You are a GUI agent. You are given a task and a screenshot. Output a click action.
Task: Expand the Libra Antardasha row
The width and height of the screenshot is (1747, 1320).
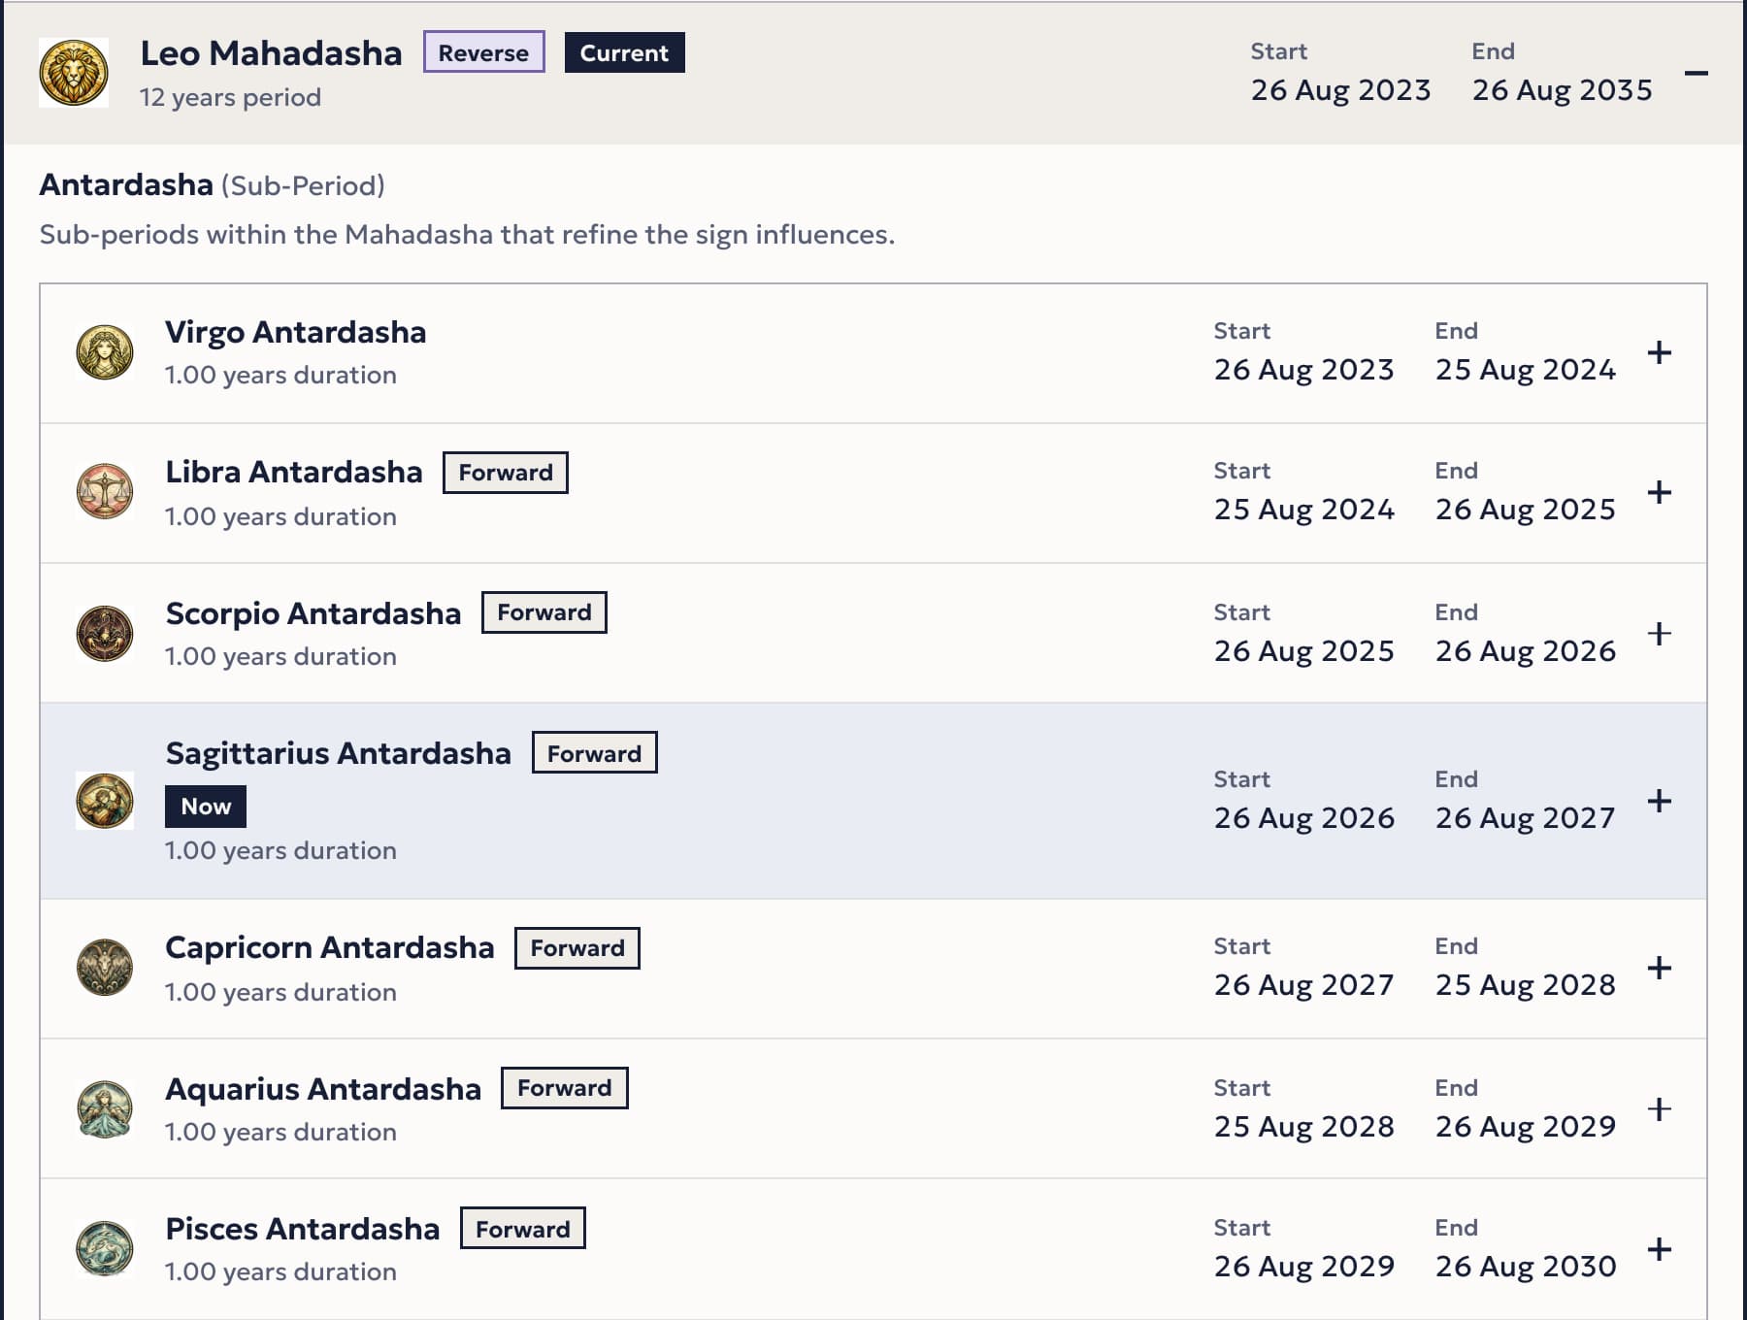(1660, 492)
